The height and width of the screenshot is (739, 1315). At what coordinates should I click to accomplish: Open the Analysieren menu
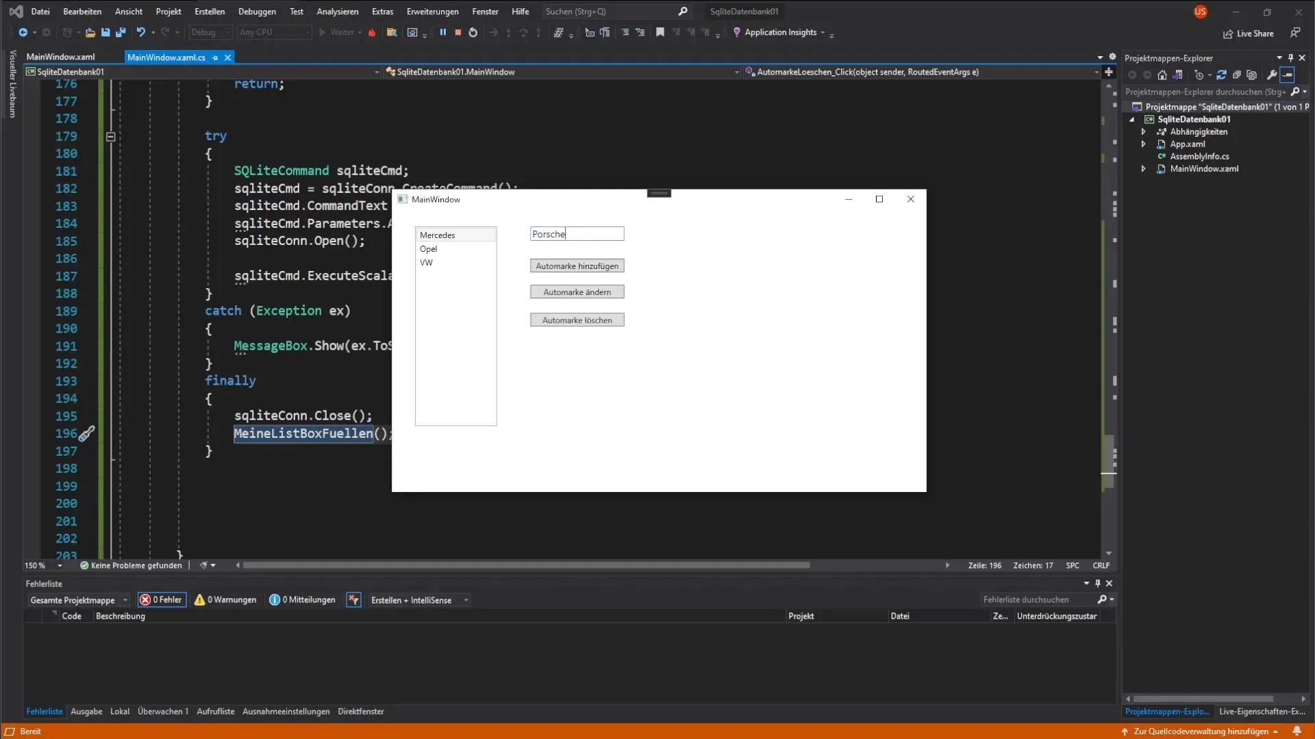(x=337, y=12)
